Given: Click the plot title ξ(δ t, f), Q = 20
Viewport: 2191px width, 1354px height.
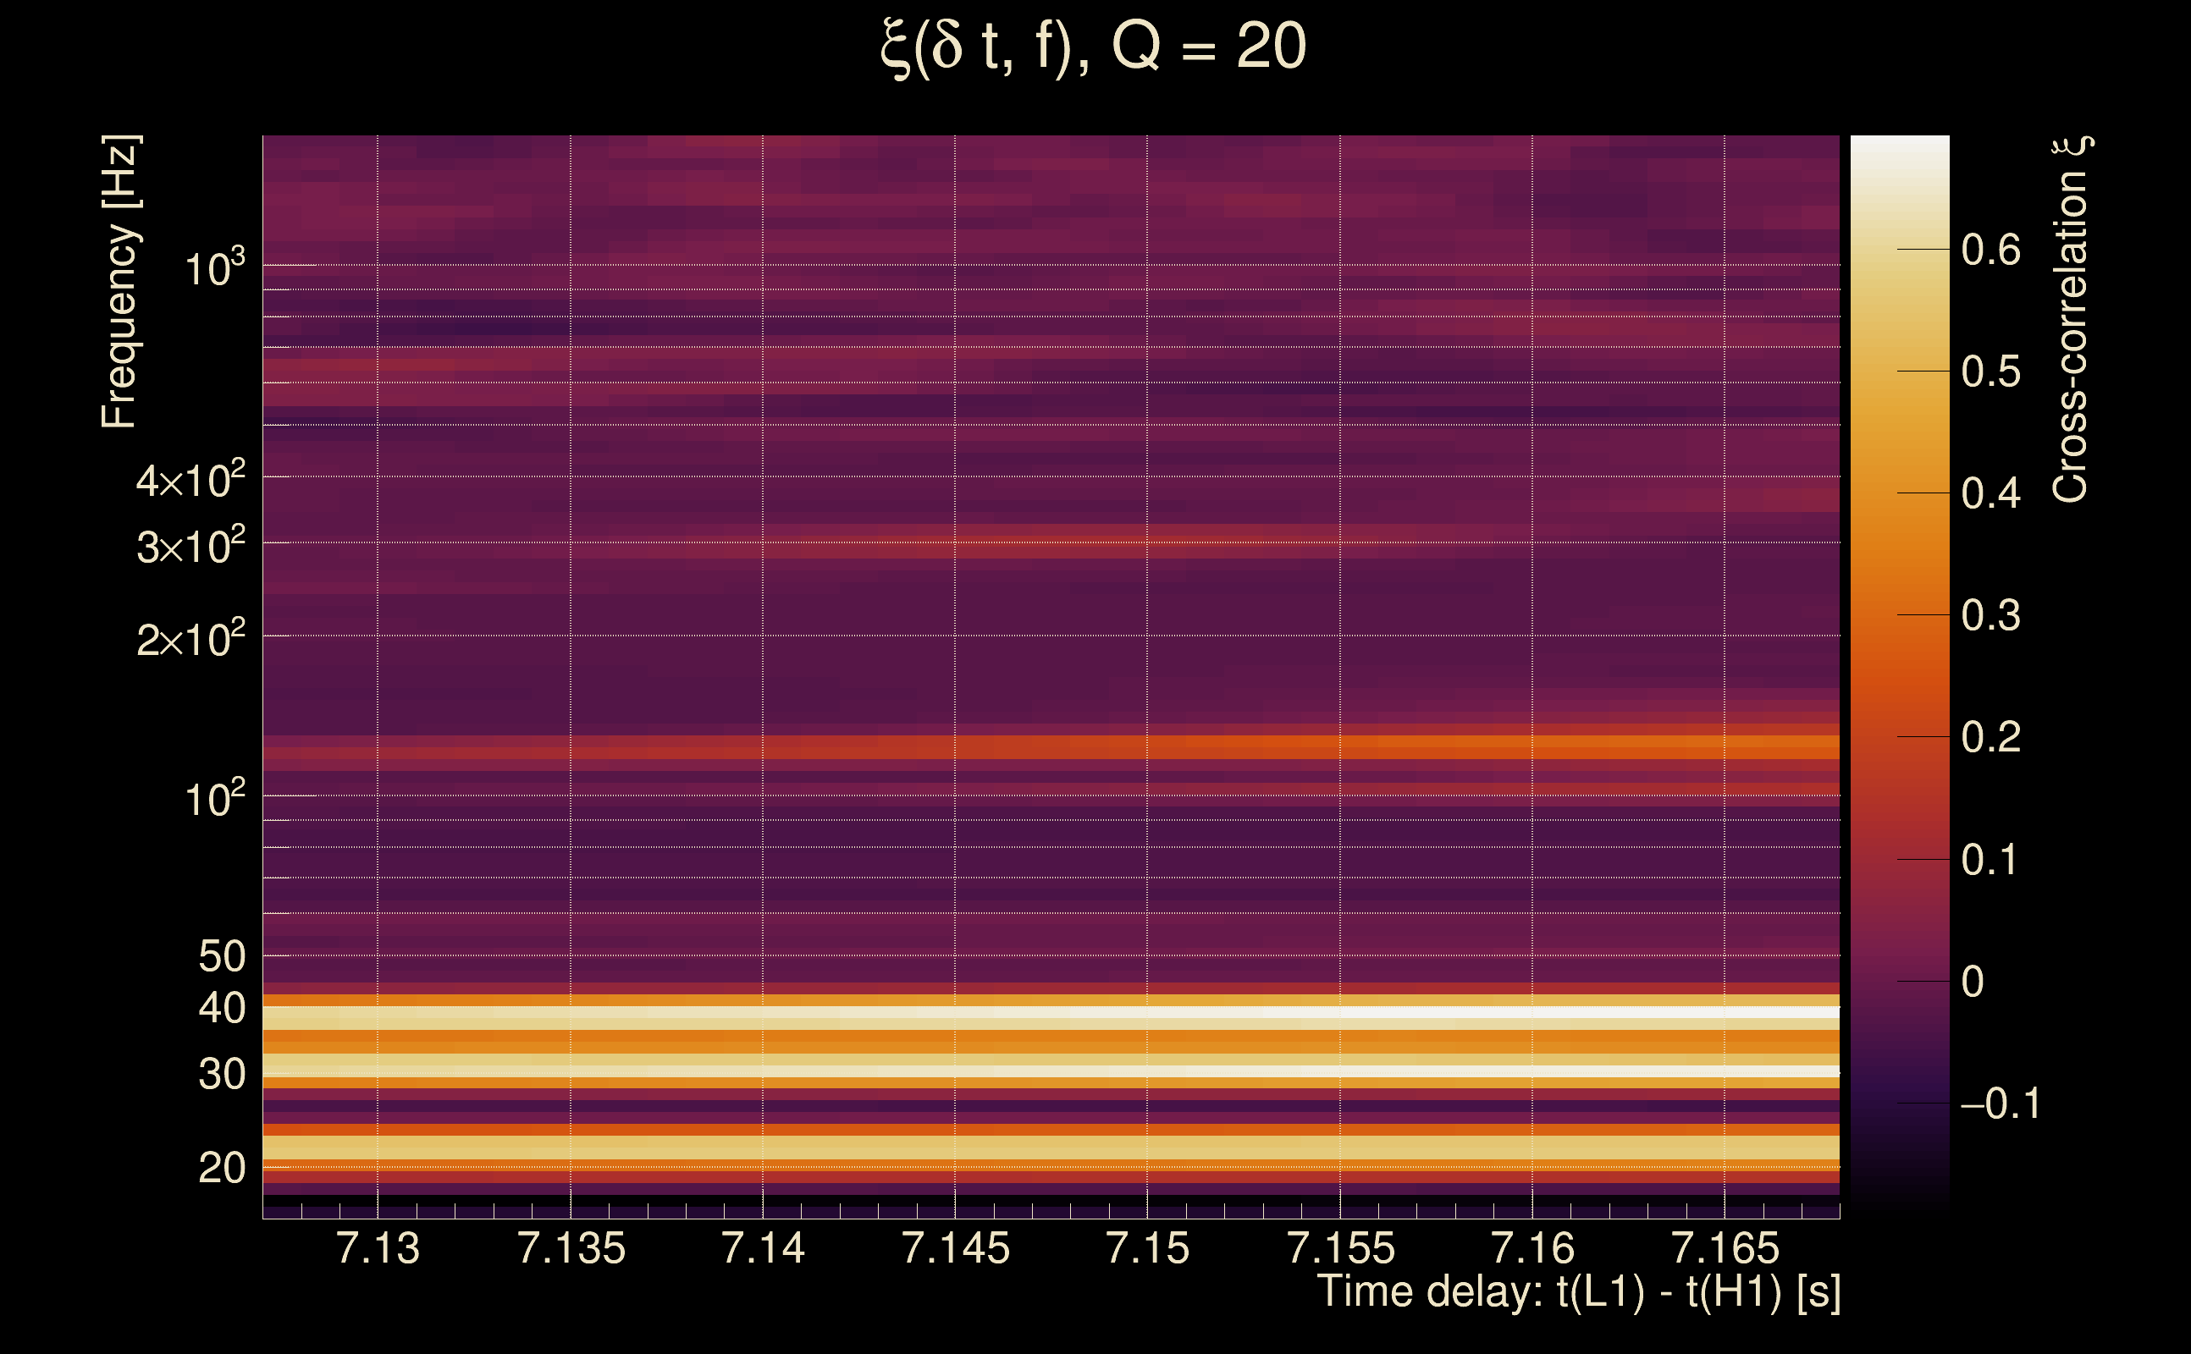Looking at the screenshot, I should tap(1093, 47).
